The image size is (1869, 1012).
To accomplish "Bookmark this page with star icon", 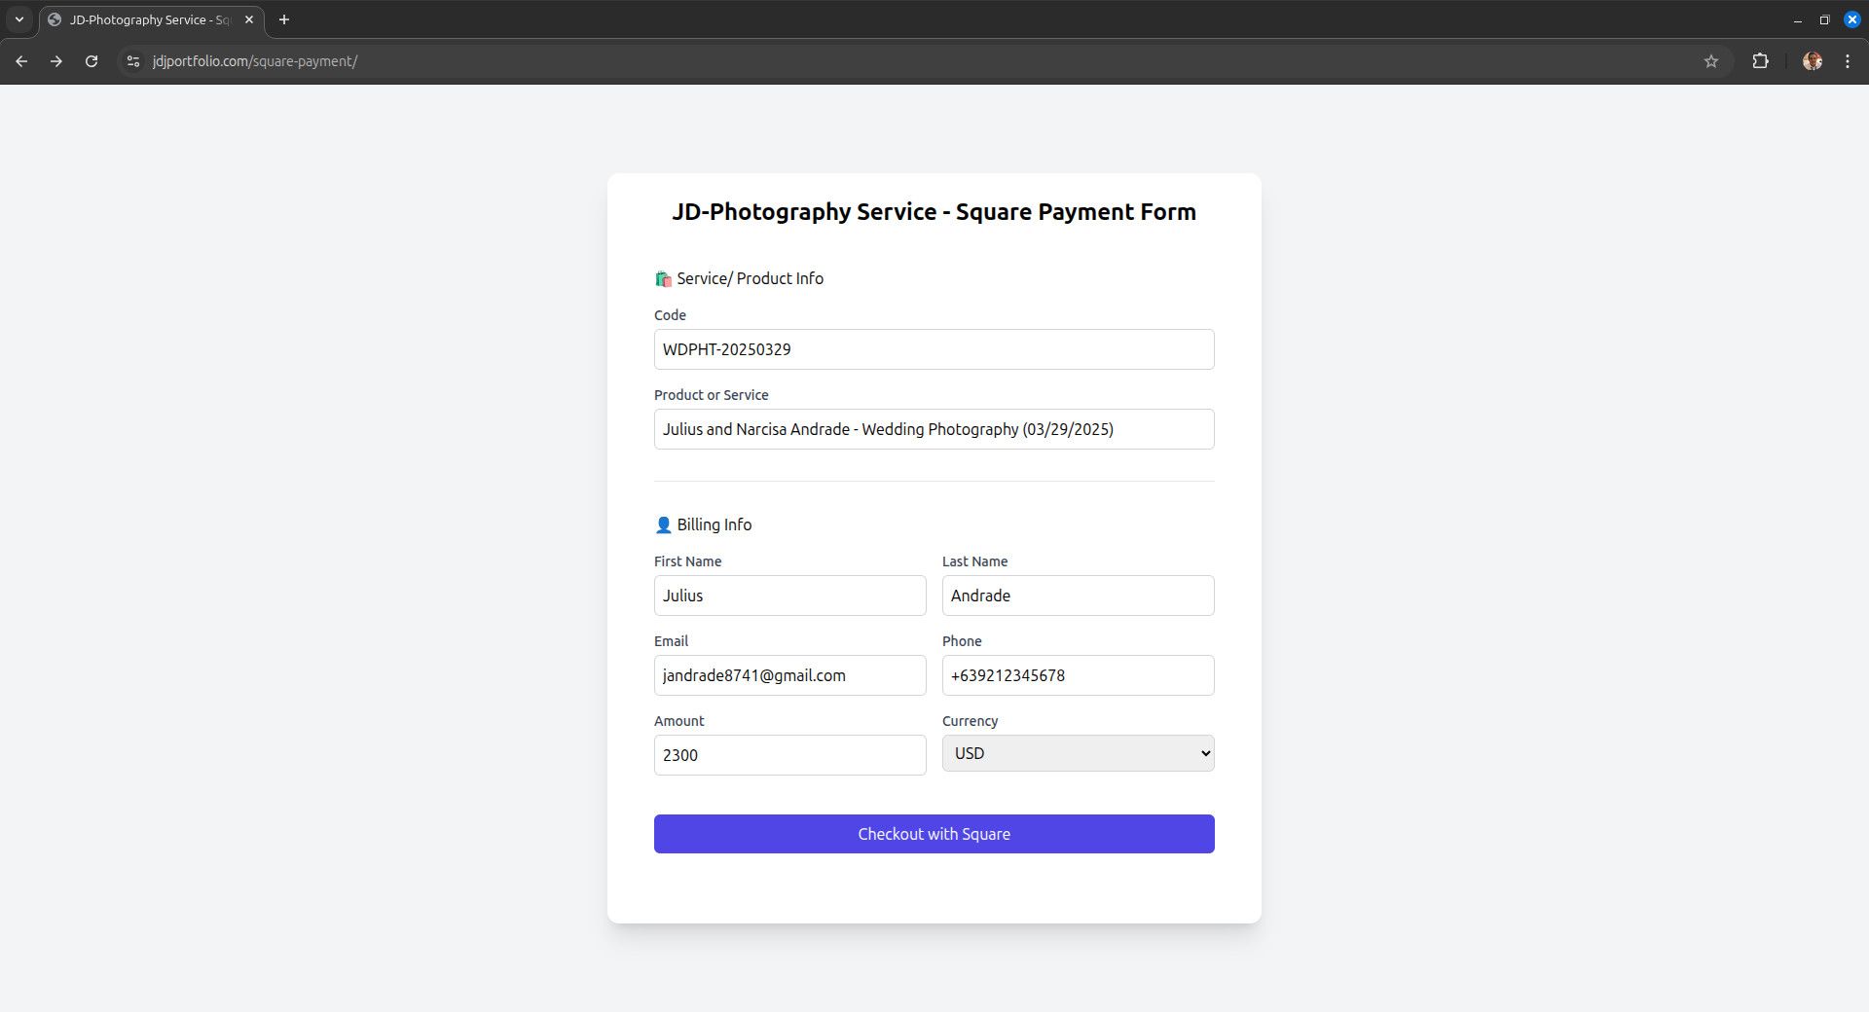I will tap(1710, 61).
